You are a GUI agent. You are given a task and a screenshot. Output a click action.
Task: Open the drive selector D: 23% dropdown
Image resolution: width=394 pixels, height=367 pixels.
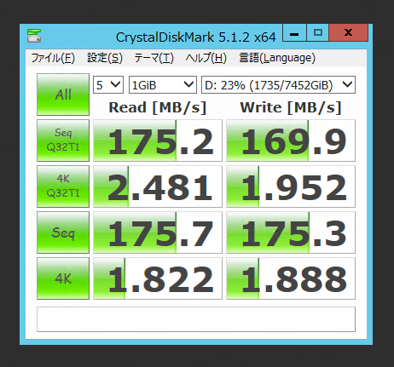[x=278, y=84]
